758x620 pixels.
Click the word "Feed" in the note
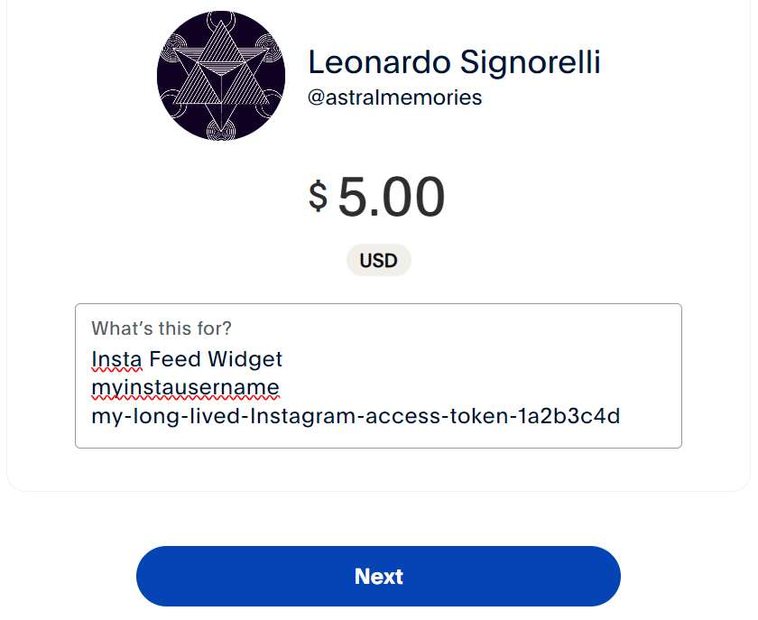(x=175, y=359)
